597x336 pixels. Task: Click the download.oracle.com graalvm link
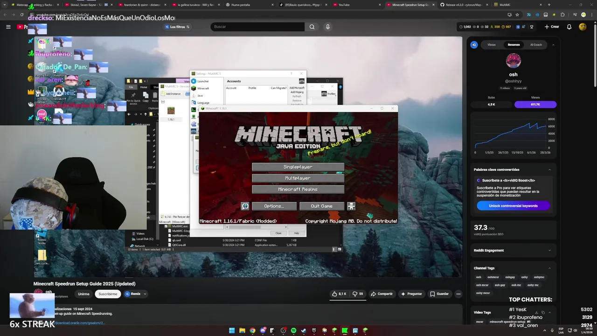(x=79, y=323)
